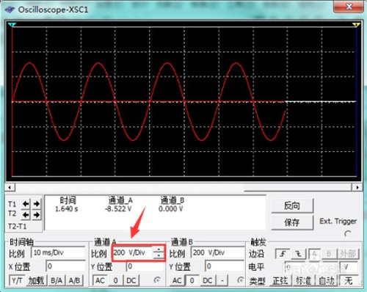The image size is (367, 292).
Task: Set Channel B coupling to 0
Action: pyautogui.click(x=192, y=280)
